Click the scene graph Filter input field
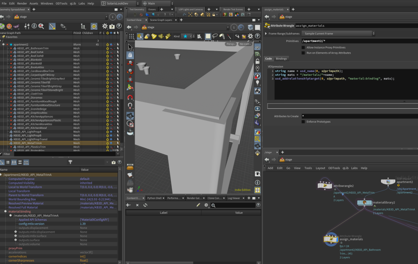 point(65,154)
